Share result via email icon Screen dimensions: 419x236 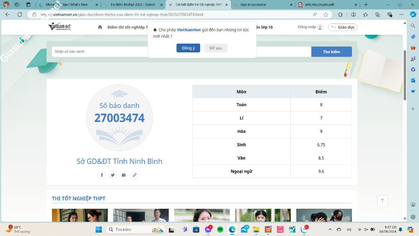point(124,175)
